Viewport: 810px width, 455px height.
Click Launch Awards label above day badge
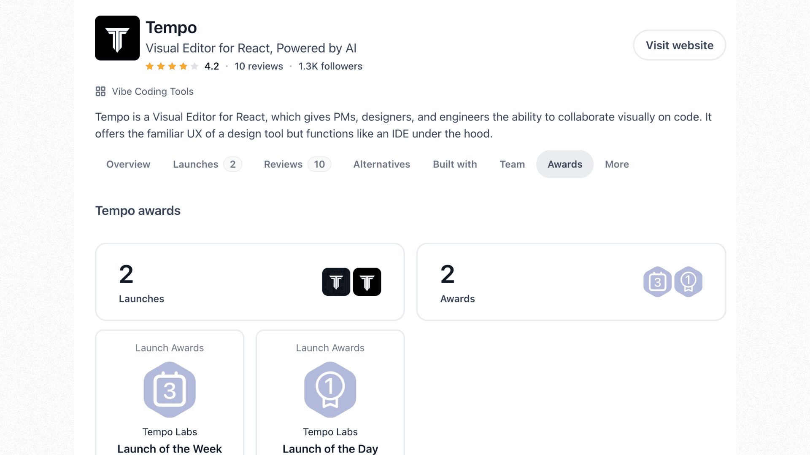coord(330,348)
